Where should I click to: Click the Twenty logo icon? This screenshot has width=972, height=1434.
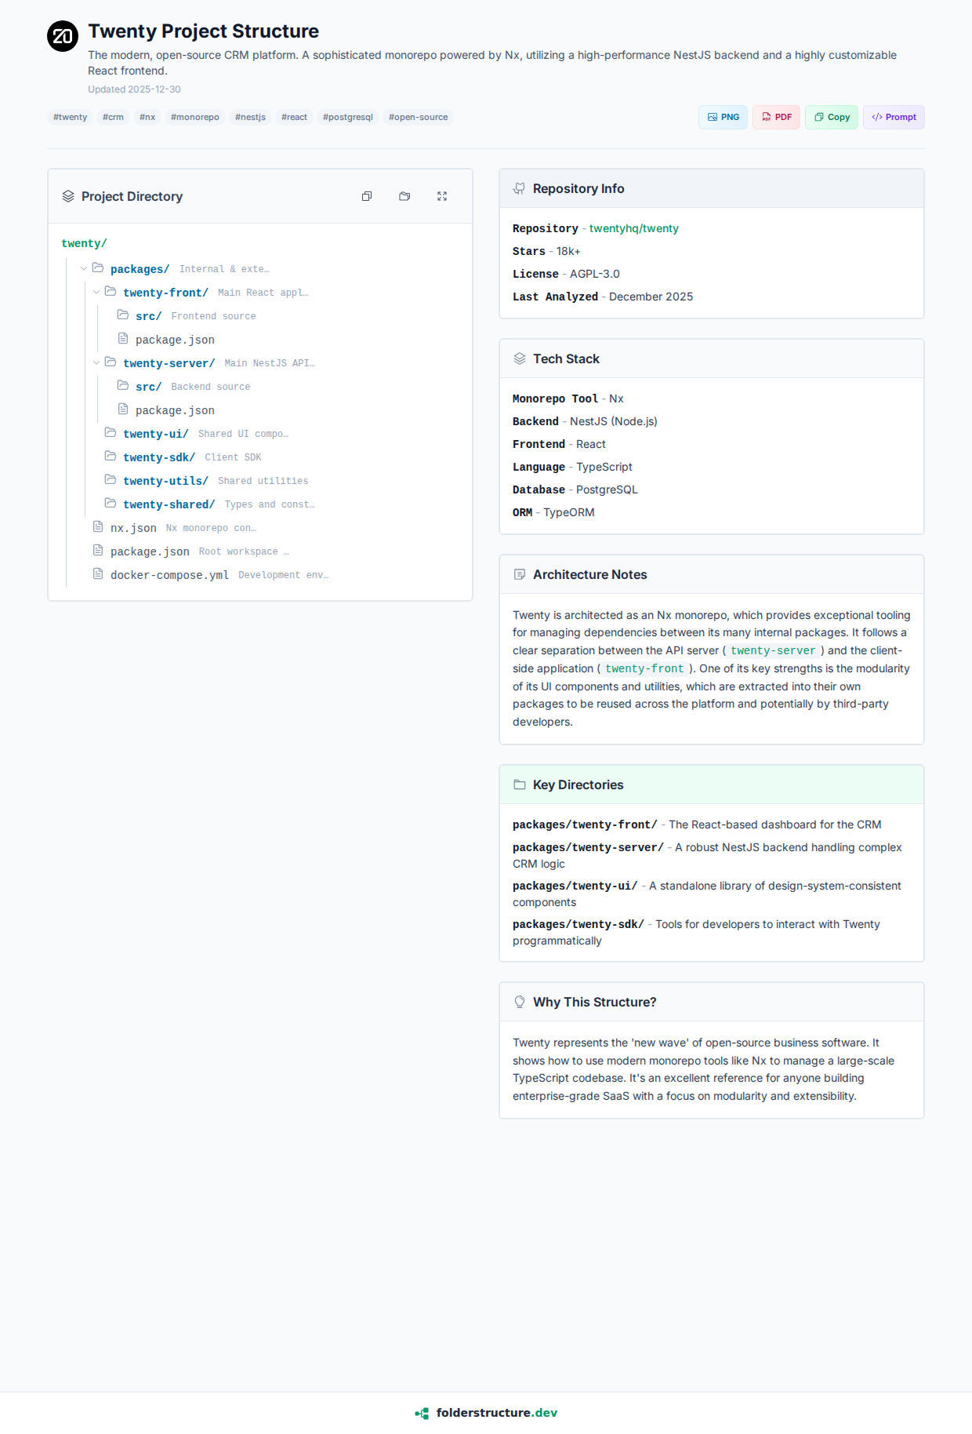[63, 36]
